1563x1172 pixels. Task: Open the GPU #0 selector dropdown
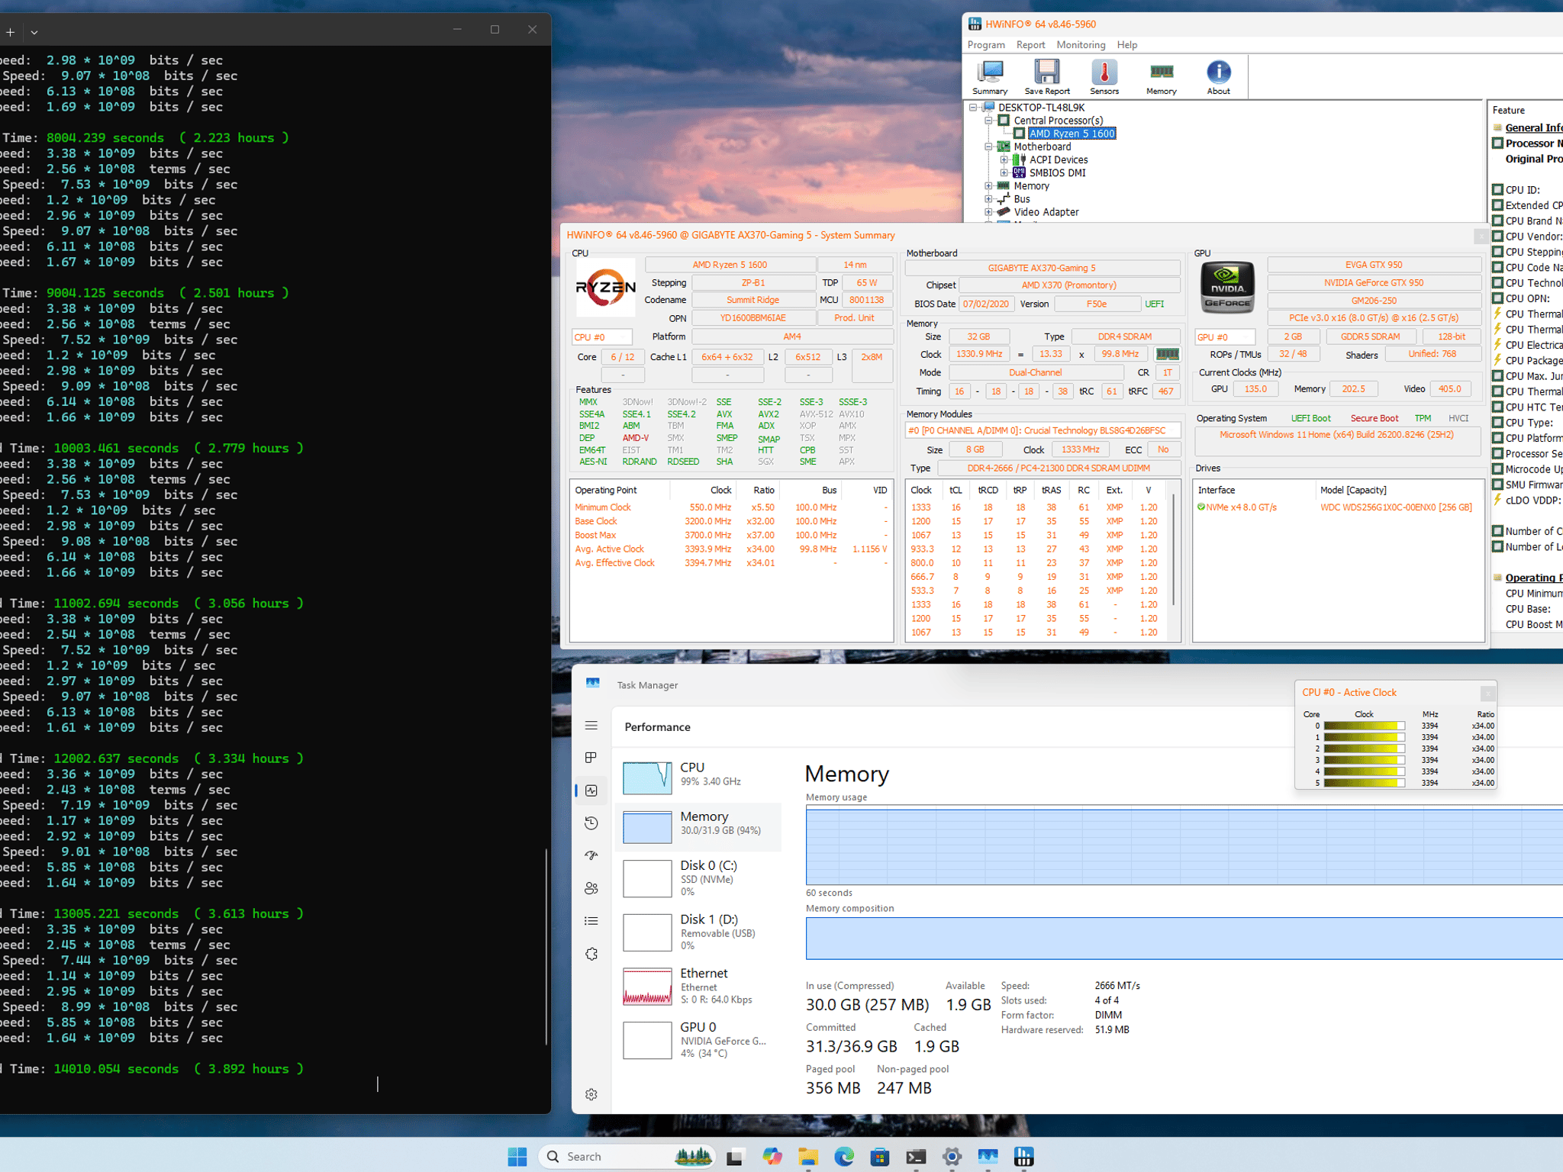(1225, 336)
